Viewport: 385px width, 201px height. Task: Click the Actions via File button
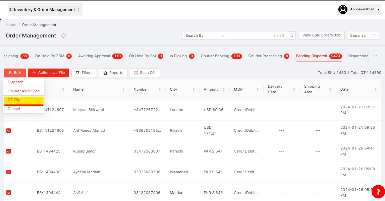48,73
